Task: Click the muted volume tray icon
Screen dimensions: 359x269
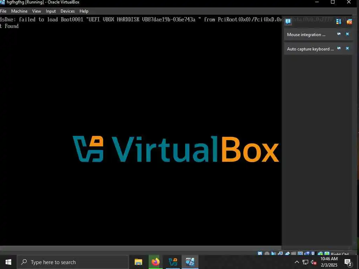Action: click(313, 262)
